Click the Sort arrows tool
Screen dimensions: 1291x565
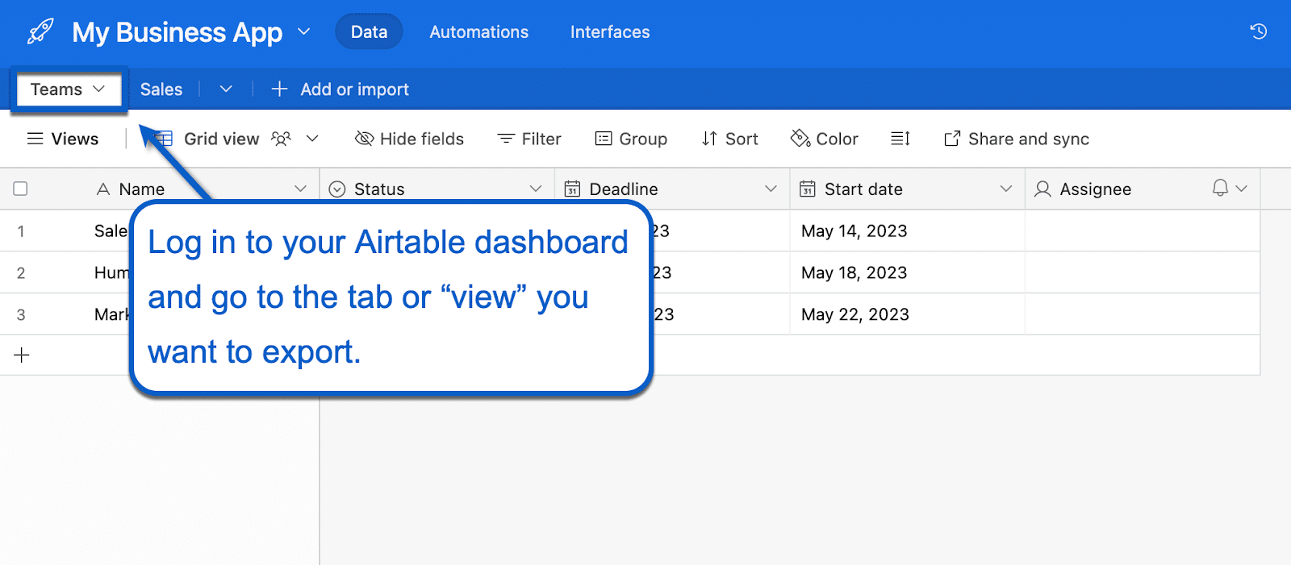click(729, 139)
